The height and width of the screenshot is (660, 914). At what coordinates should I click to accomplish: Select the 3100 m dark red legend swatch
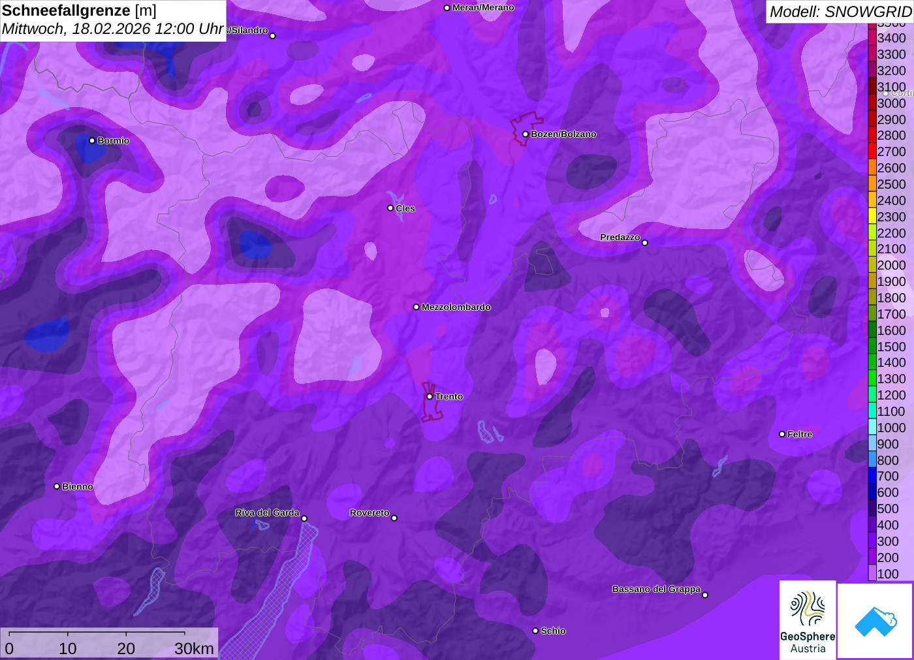[872, 87]
